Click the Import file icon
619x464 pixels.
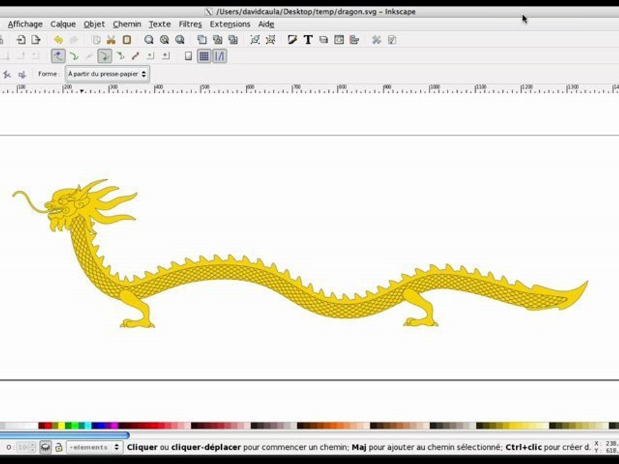(21, 39)
